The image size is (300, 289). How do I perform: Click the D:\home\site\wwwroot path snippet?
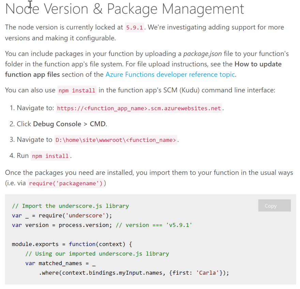click(116, 140)
